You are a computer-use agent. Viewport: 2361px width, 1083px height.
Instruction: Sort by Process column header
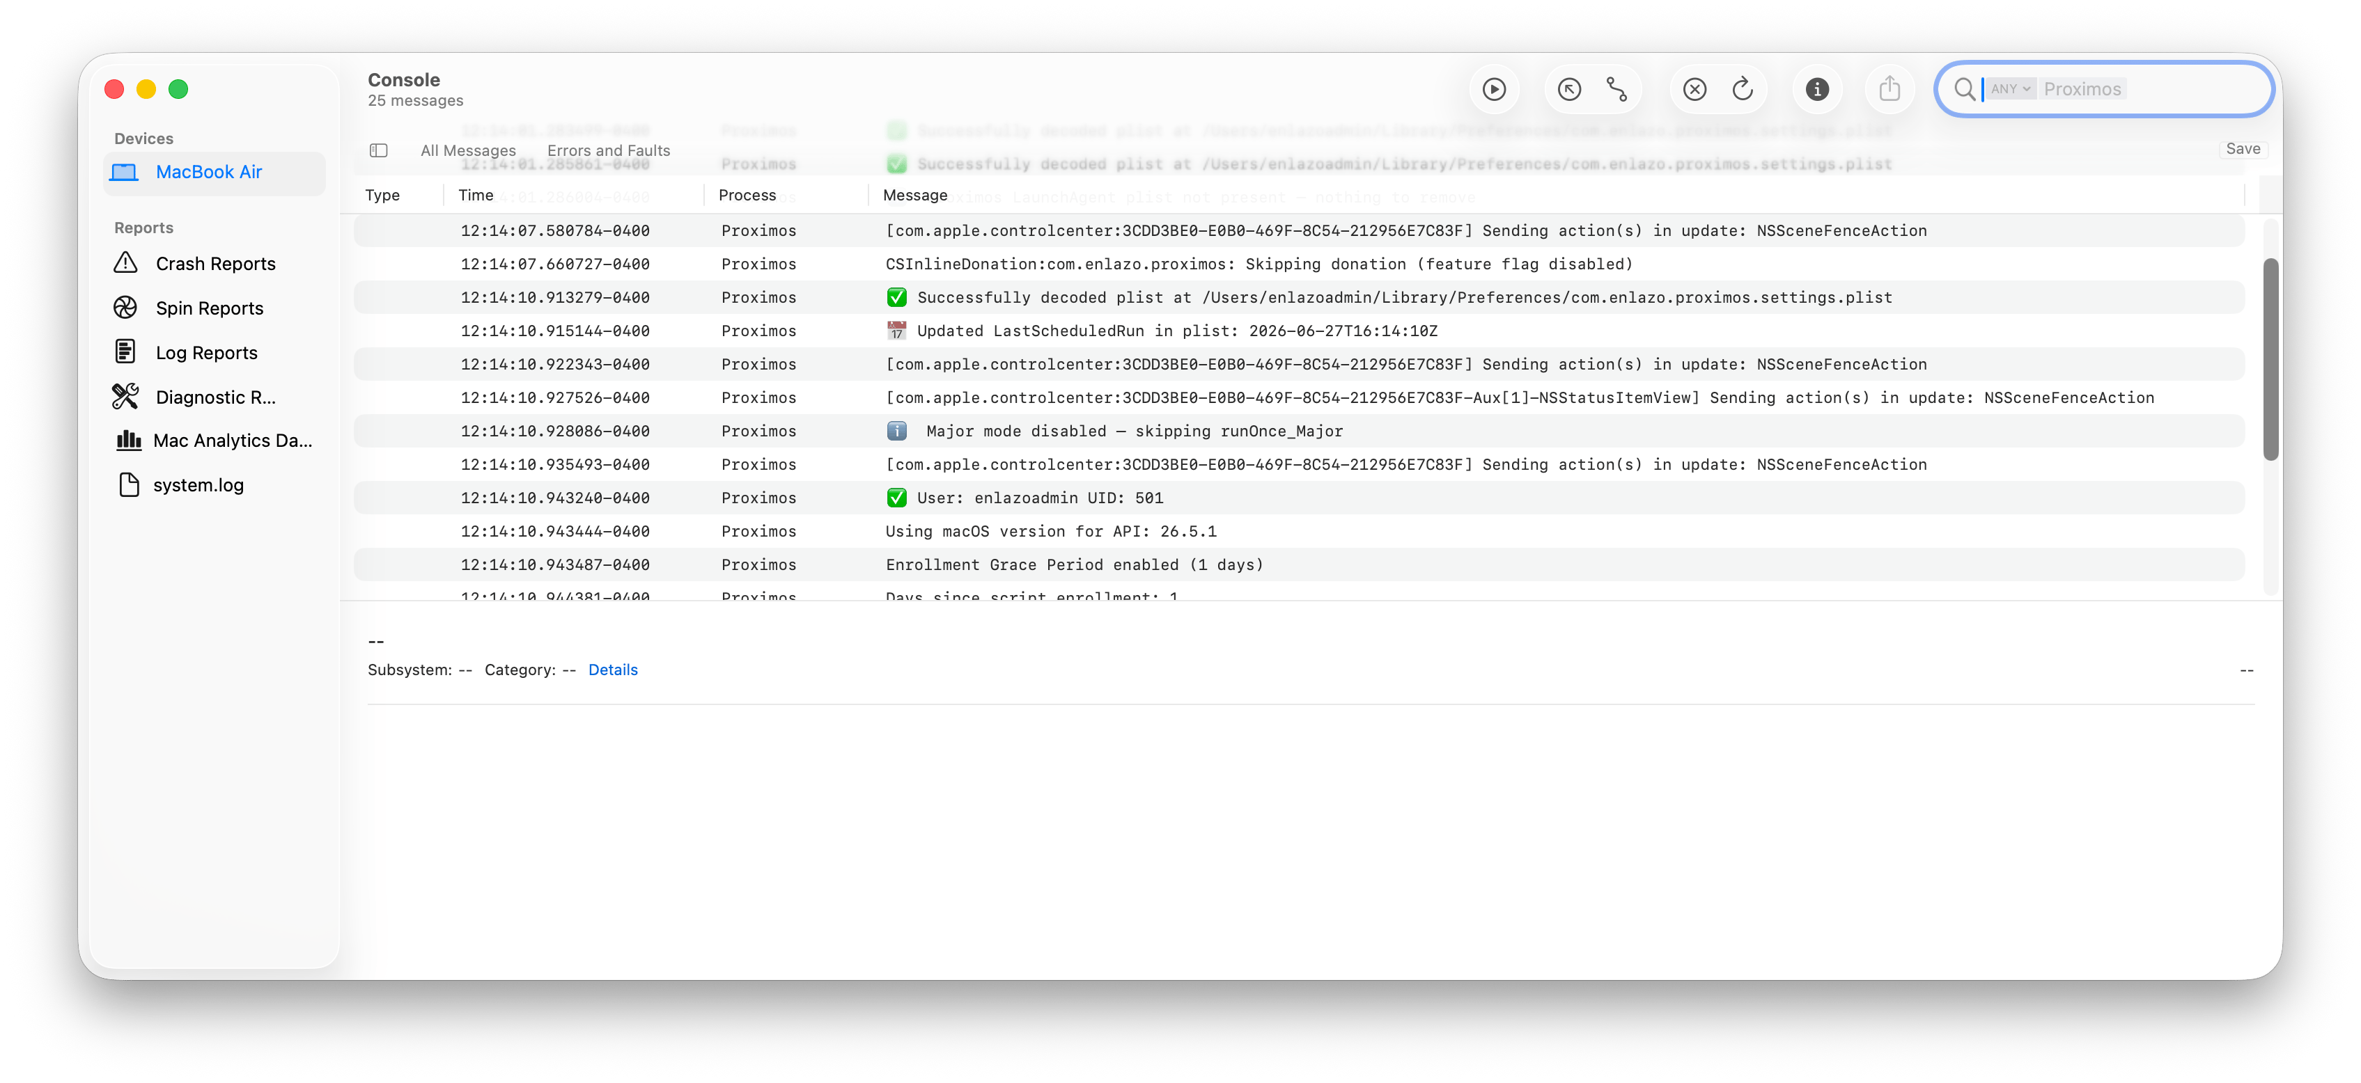pos(747,195)
